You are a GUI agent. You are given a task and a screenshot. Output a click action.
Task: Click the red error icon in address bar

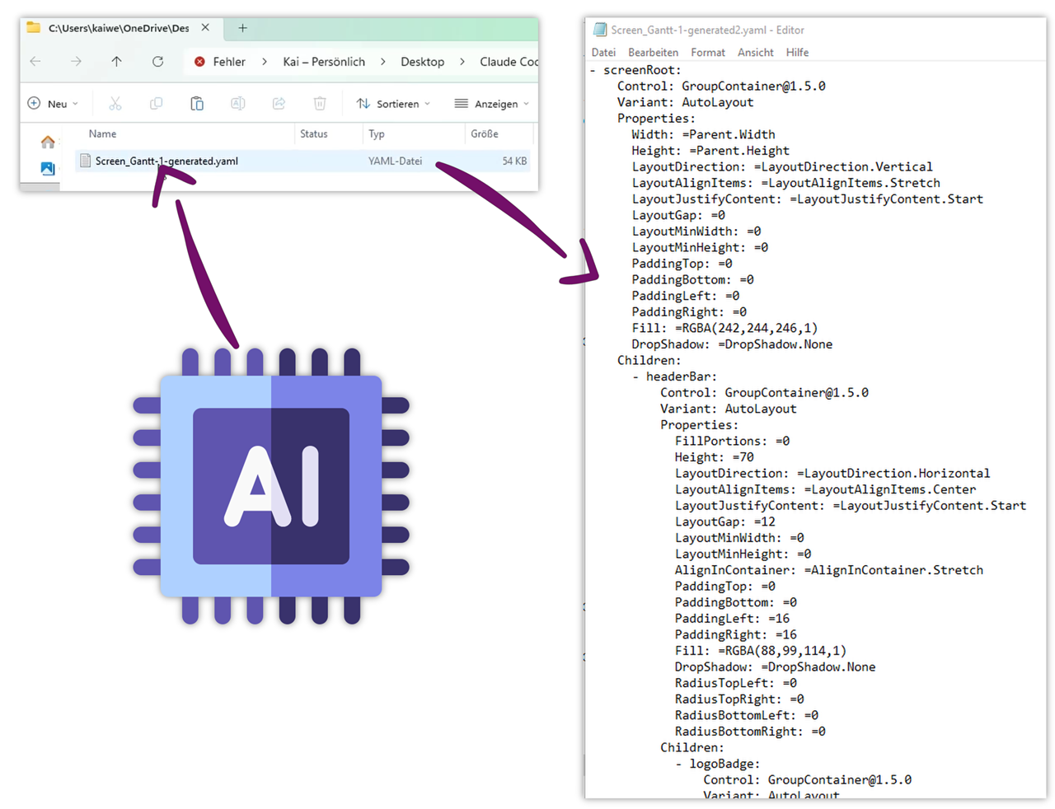(x=199, y=62)
